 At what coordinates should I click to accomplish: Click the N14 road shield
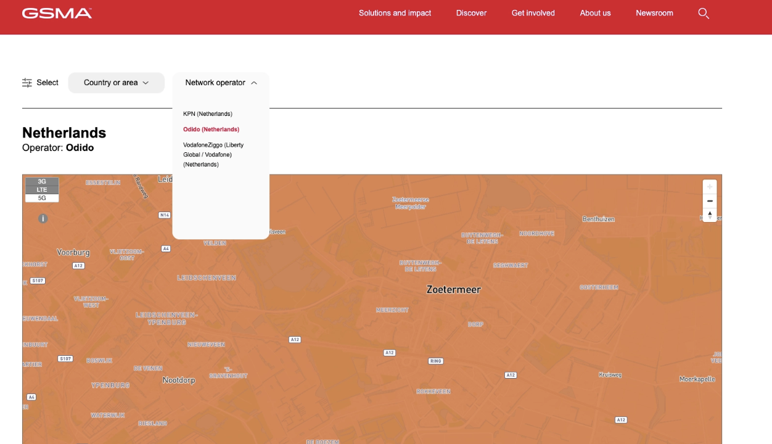(x=164, y=215)
